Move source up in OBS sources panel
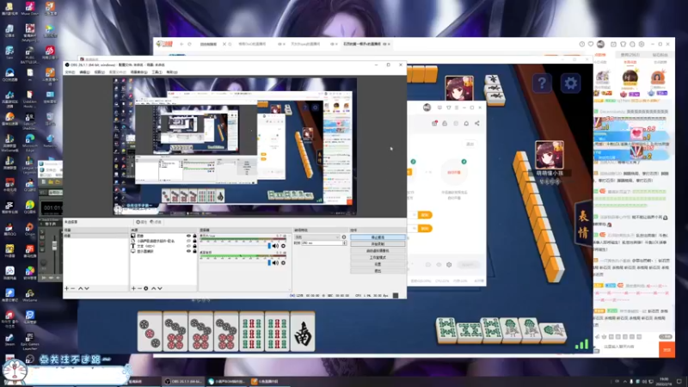The width and height of the screenshot is (688, 387). coord(154,288)
